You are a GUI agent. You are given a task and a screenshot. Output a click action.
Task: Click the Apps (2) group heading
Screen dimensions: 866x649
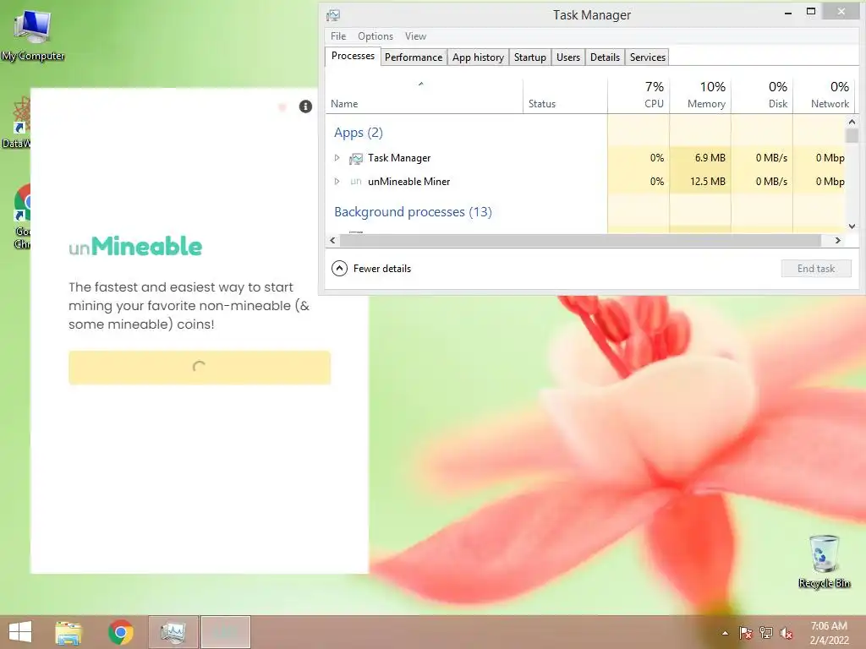coord(359,133)
